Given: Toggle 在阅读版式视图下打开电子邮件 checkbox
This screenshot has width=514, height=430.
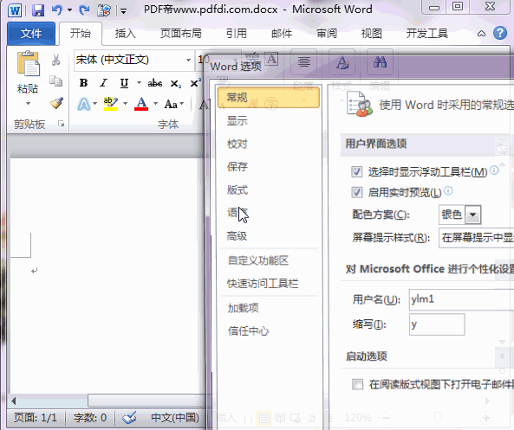Looking at the screenshot, I should tap(357, 384).
